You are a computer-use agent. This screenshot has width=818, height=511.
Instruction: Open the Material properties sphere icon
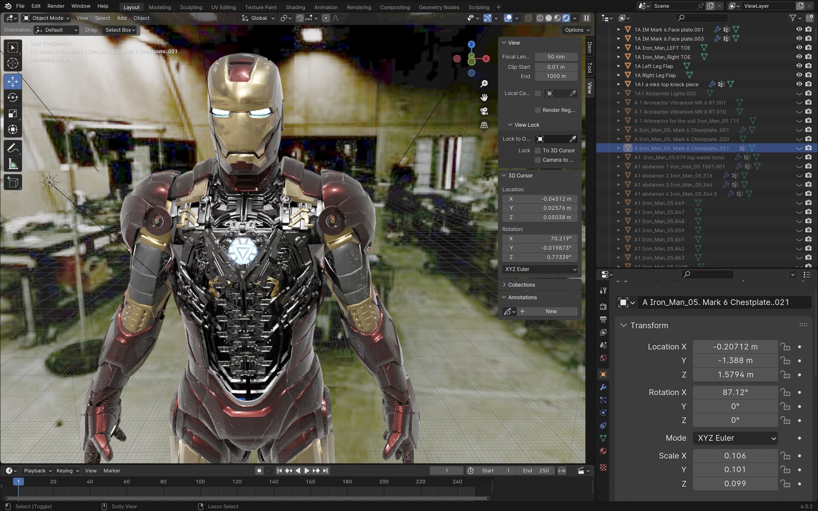[603, 451]
